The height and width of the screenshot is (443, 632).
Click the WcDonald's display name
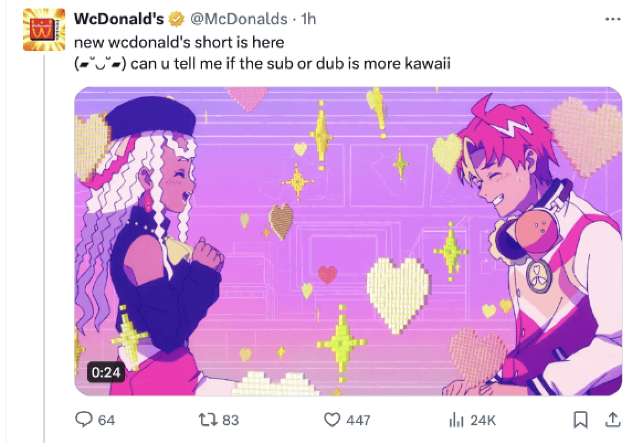click(119, 19)
